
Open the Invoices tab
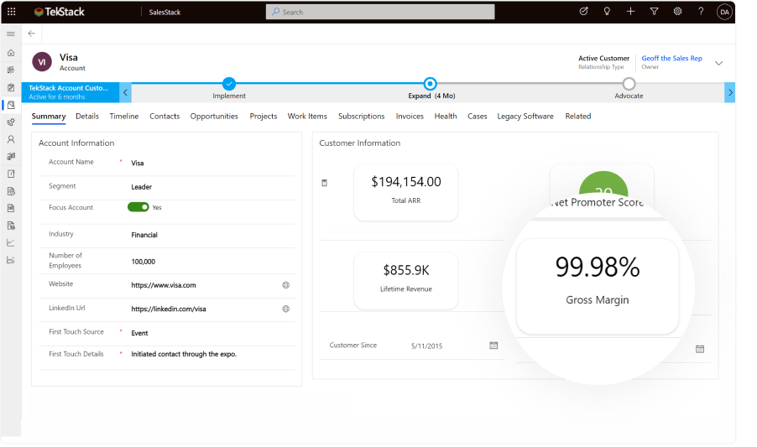(x=410, y=117)
